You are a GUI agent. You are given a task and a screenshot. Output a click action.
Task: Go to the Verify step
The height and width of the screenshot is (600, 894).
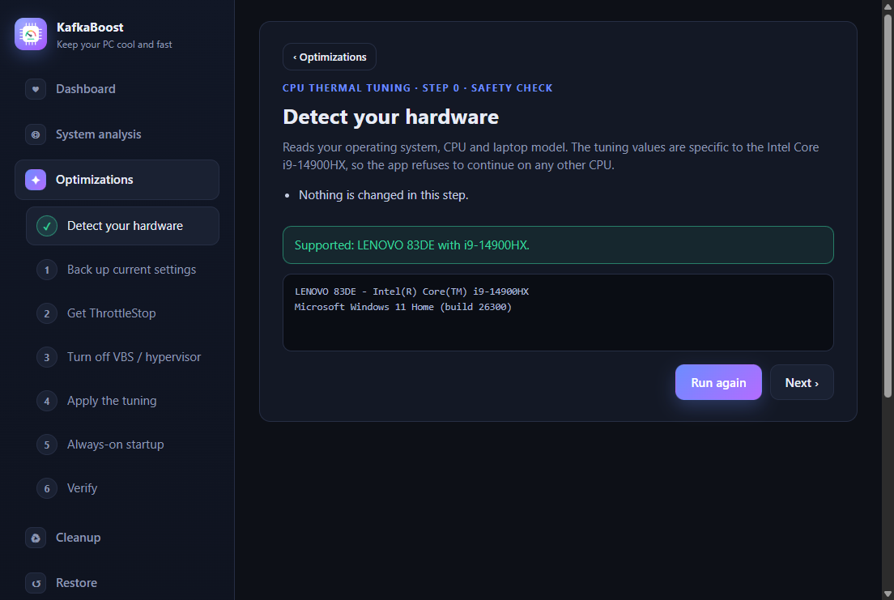click(122, 489)
